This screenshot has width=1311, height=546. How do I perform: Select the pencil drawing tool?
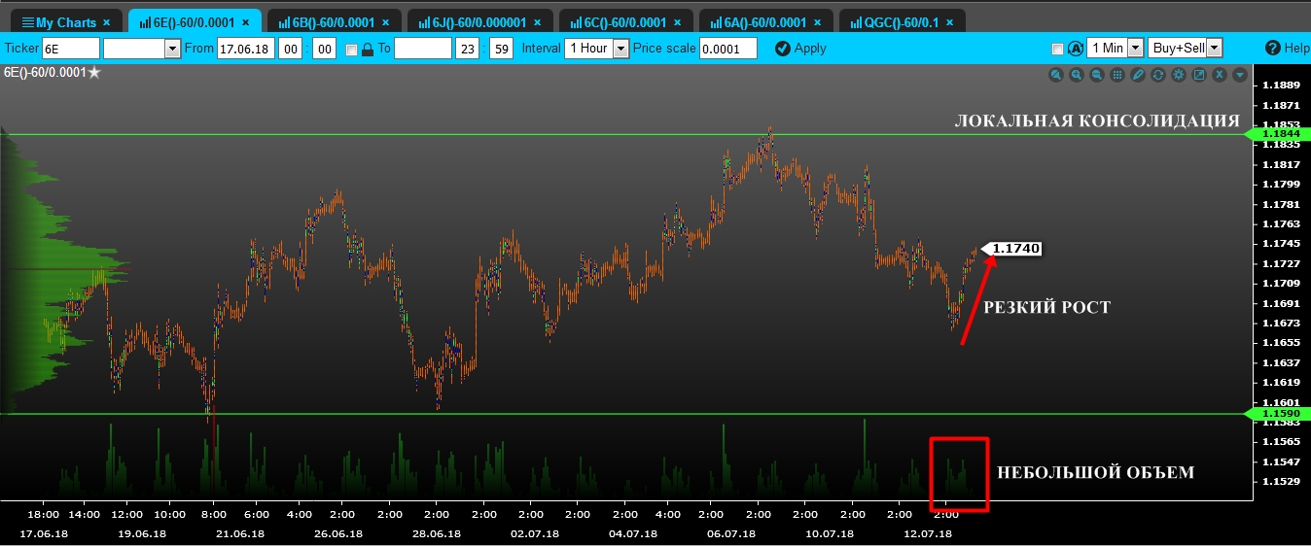pos(1138,75)
